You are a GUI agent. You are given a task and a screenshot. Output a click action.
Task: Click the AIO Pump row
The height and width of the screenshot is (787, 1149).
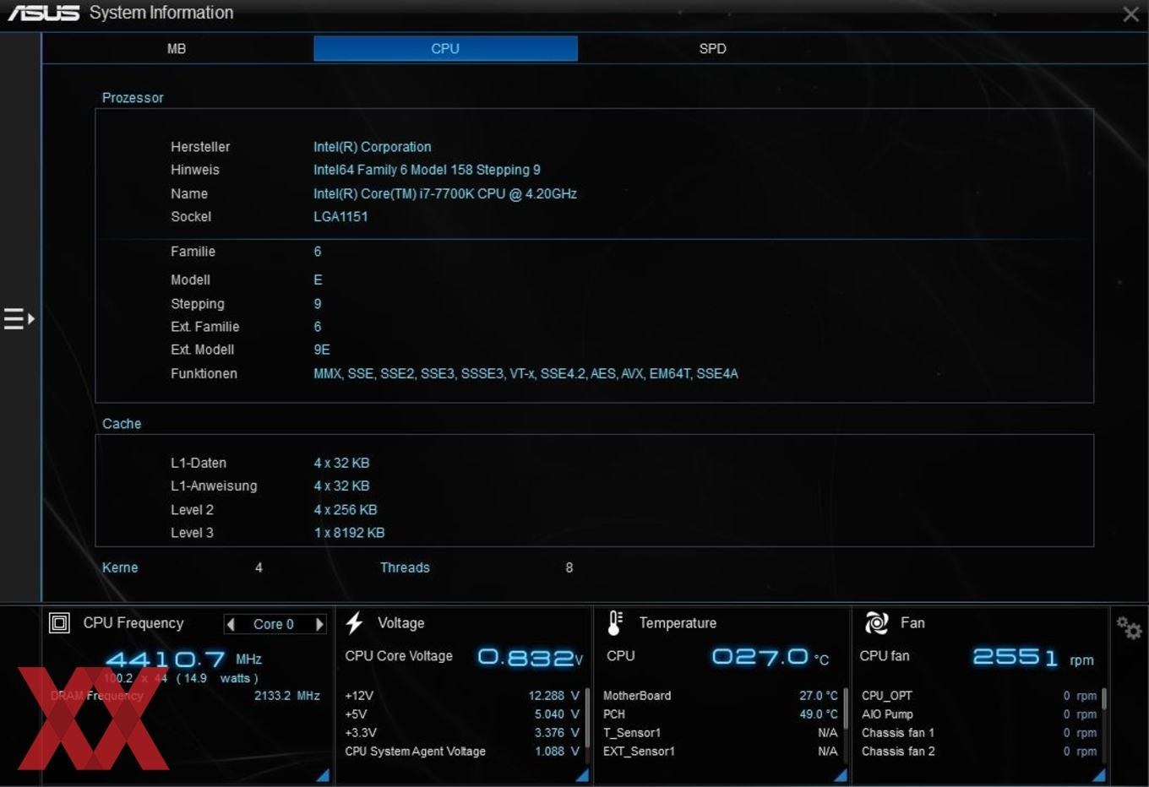click(x=979, y=714)
